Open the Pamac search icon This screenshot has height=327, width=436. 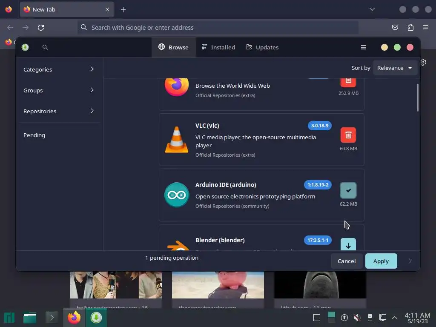coord(45,47)
